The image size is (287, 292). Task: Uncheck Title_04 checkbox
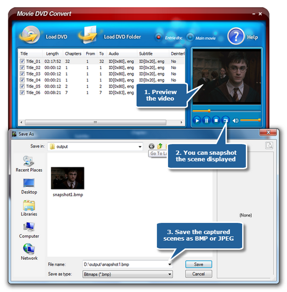(x=22, y=80)
